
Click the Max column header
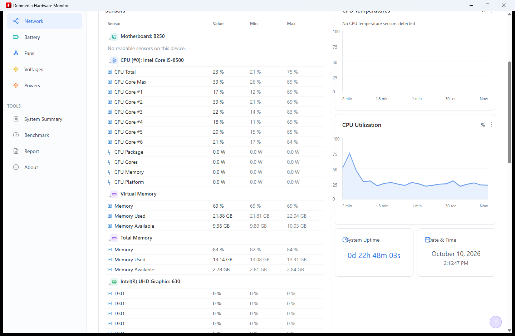click(x=291, y=24)
